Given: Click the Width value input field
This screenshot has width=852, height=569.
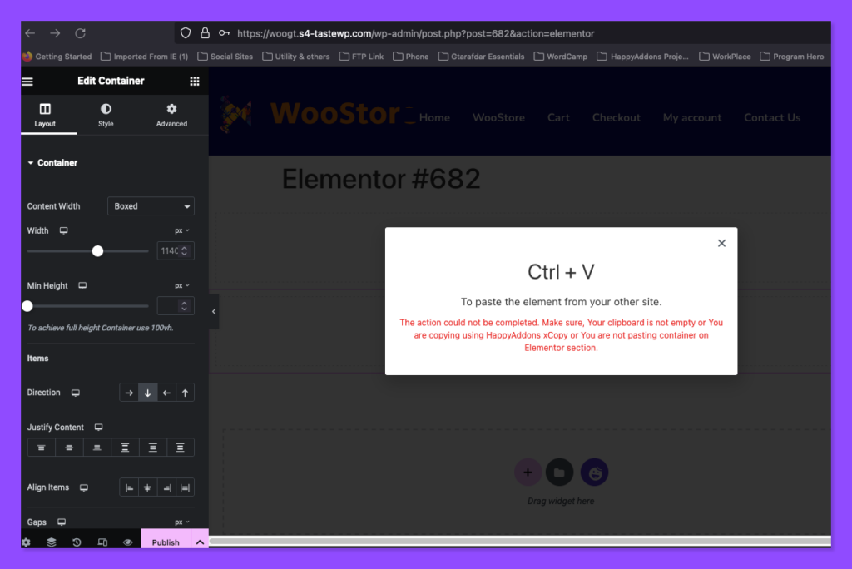Looking at the screenshot, I should [x=170, y=250].
